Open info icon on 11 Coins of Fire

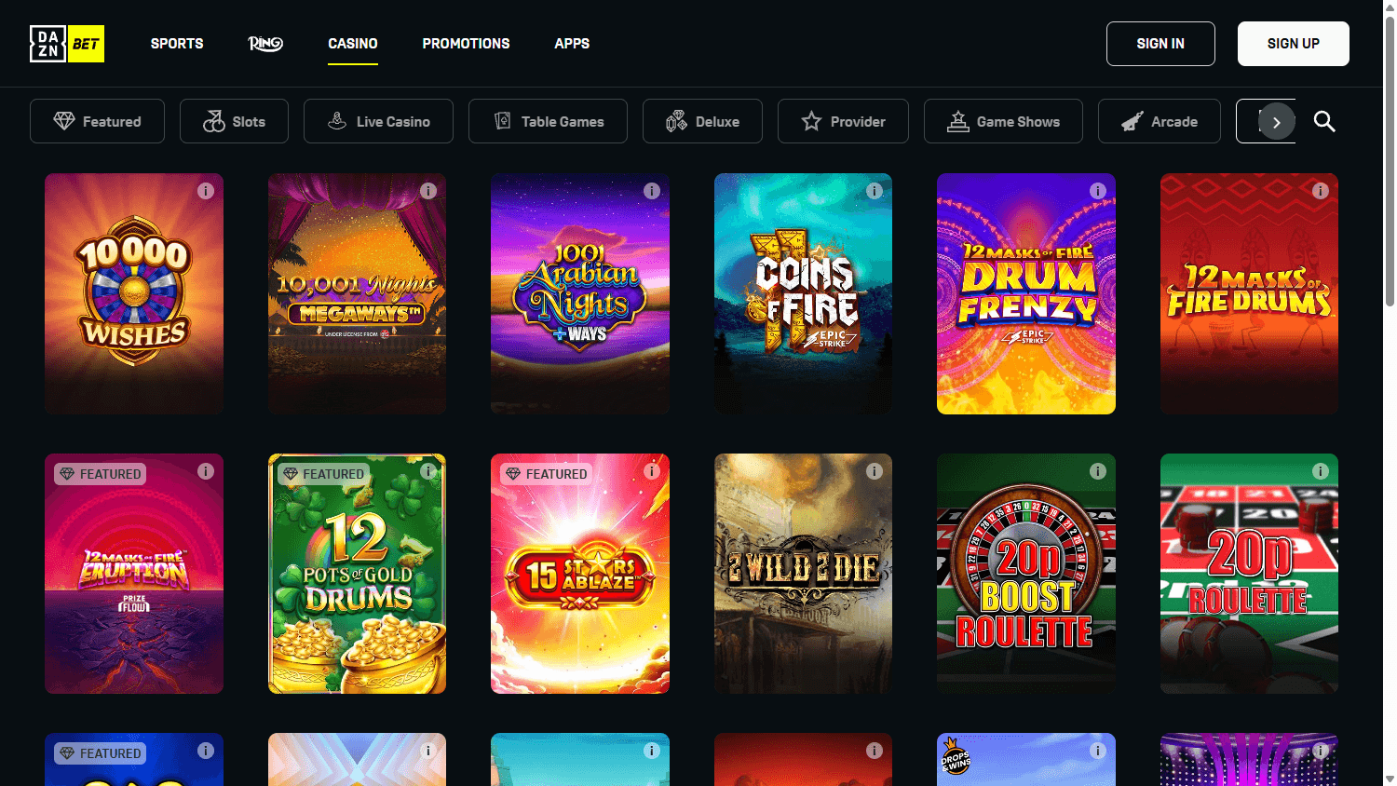[875, 191]
